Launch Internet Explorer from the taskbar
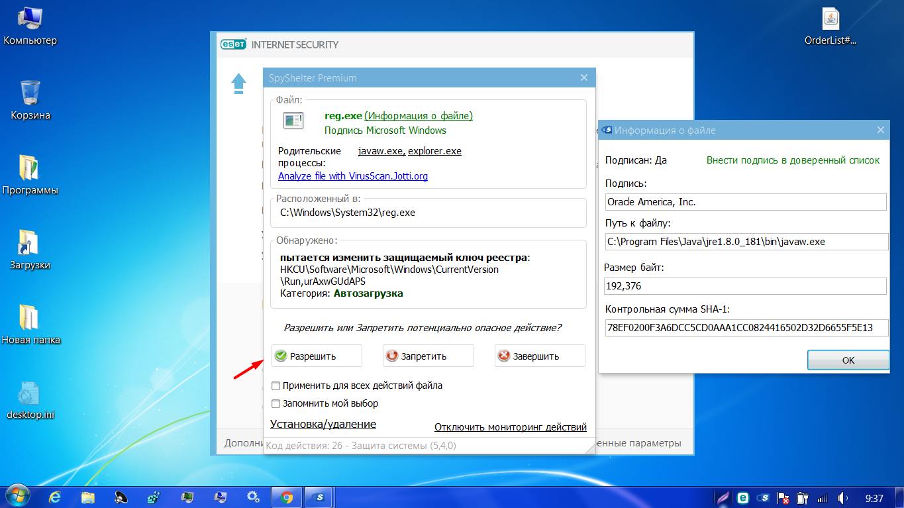 [x=56, y=497]
